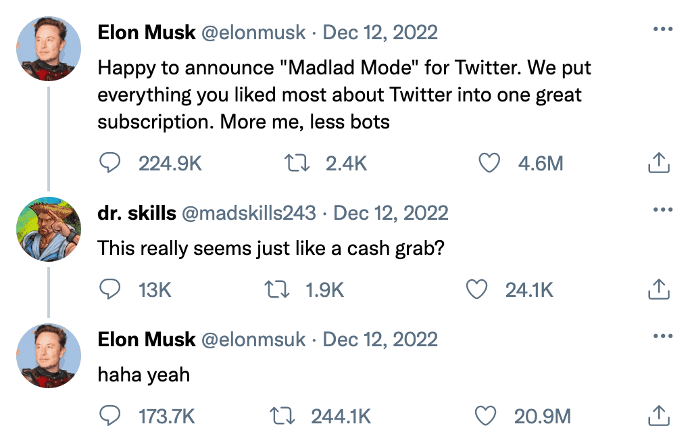Screen dimensions: 692x445
Task: Share the cash grab tweet
Action: (659, 290)
